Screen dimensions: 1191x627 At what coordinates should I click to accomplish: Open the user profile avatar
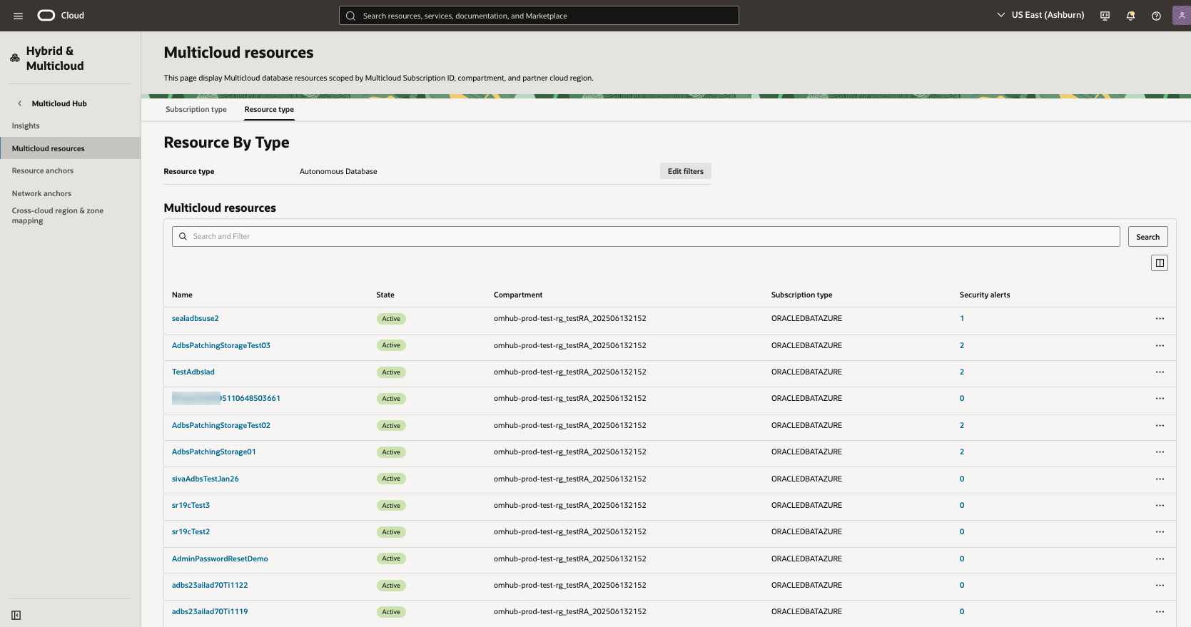(1182, 15)
